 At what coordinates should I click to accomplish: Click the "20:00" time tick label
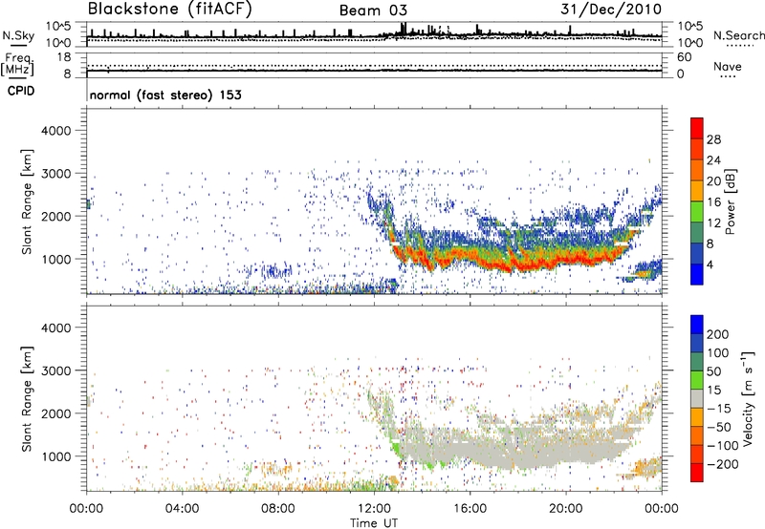pyautogui.click(x=566, y=509)
